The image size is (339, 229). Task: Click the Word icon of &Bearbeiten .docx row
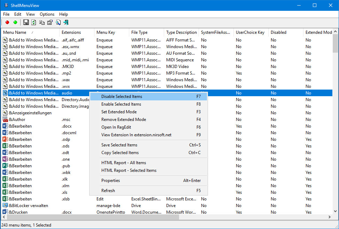pos(5,126)
